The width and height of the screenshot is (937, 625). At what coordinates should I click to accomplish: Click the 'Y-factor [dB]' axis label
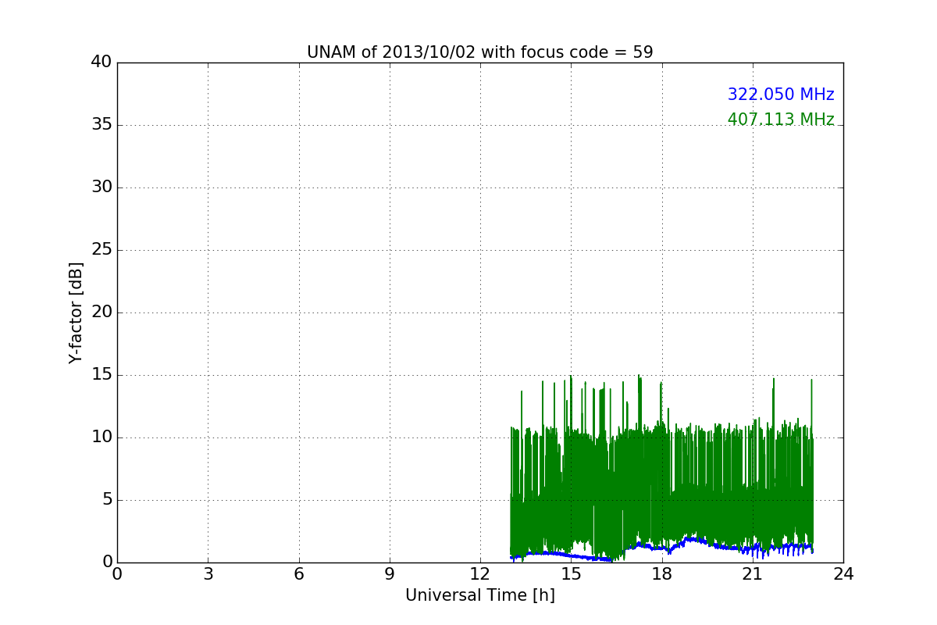pos(76,312)
